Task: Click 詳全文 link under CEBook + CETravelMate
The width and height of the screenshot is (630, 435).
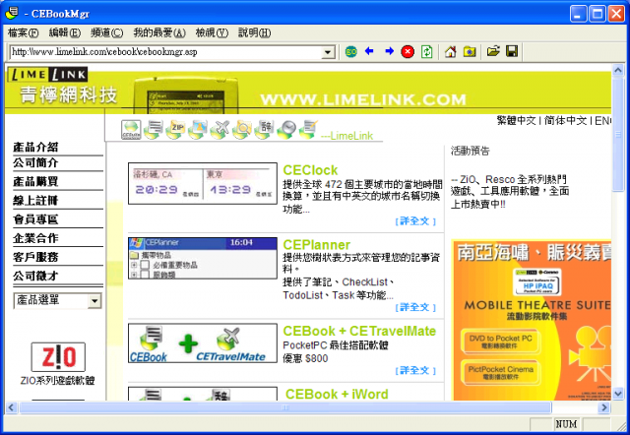Action: (x=415, y=371)
